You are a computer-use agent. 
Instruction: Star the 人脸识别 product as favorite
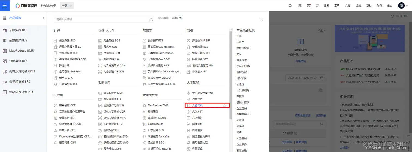click(225, 105)
